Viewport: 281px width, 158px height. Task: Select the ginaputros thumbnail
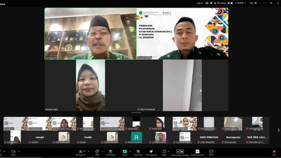[136, 124]
